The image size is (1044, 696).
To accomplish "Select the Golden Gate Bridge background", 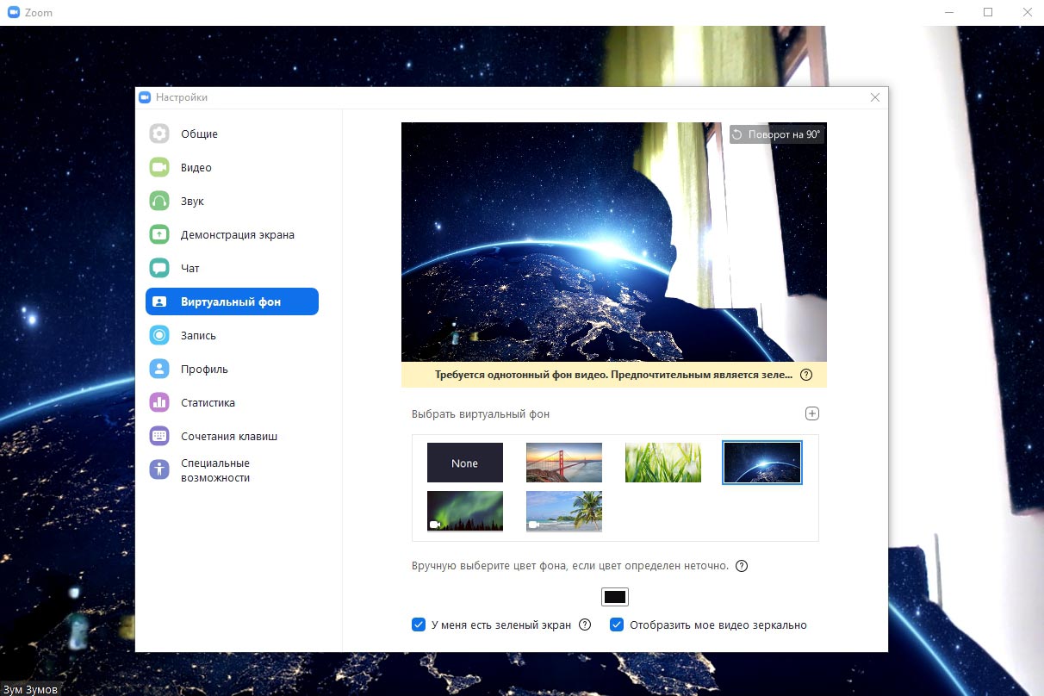I will pyautogui.click(x=564, y=463).
